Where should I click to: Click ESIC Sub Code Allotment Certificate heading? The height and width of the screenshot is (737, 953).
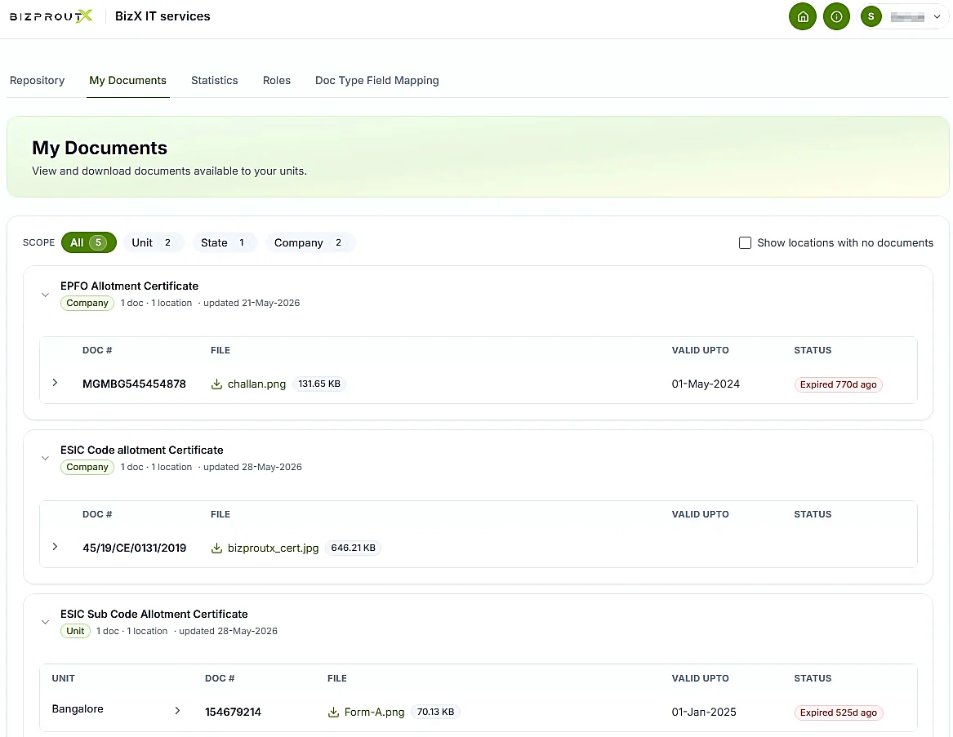[x=154, y=614]
